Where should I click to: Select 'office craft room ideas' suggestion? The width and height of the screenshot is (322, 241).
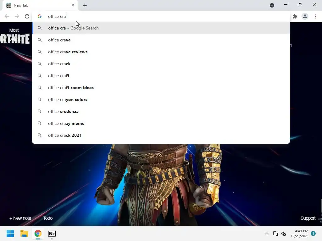[161, 88]
